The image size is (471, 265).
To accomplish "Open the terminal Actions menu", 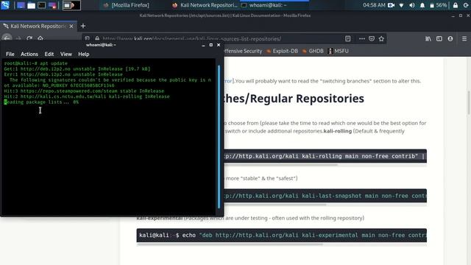I will click(29, 54).
